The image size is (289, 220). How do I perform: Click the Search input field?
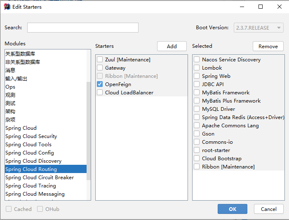83,28
